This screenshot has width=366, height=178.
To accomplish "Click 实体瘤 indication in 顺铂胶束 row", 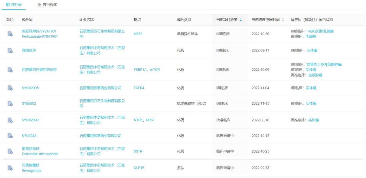I will (x=312, y=50).
